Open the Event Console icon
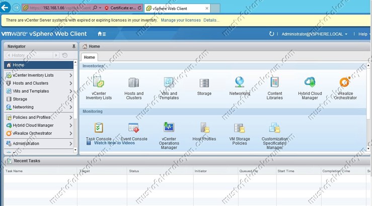This screenshot has height=206, width=372. click(x=133, y=128)
